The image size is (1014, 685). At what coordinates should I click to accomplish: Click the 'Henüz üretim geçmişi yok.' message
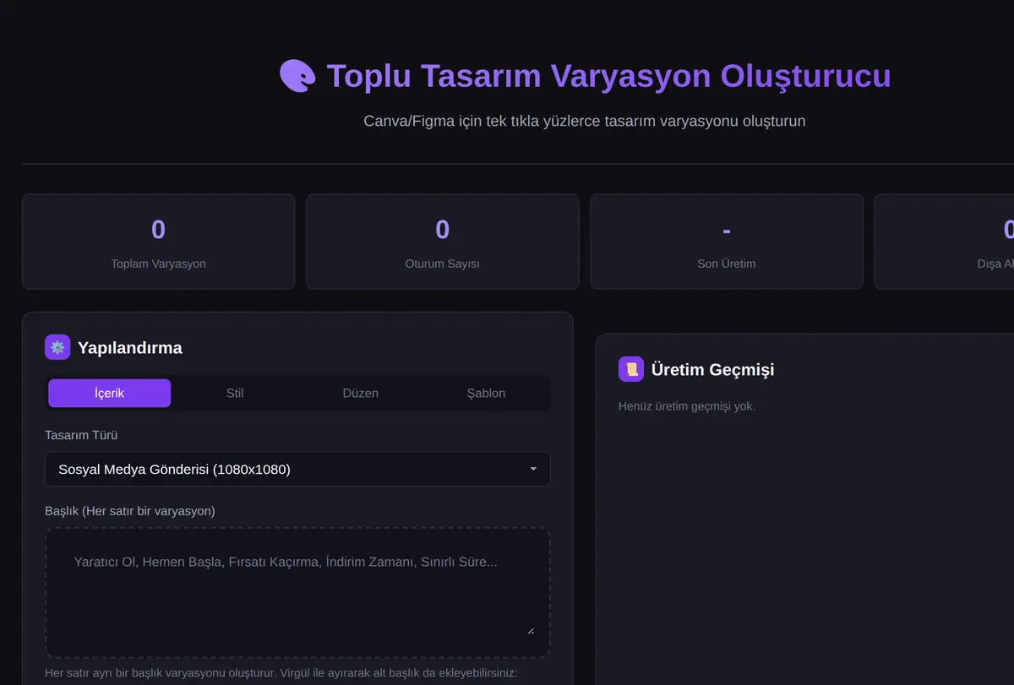point(687,406)
